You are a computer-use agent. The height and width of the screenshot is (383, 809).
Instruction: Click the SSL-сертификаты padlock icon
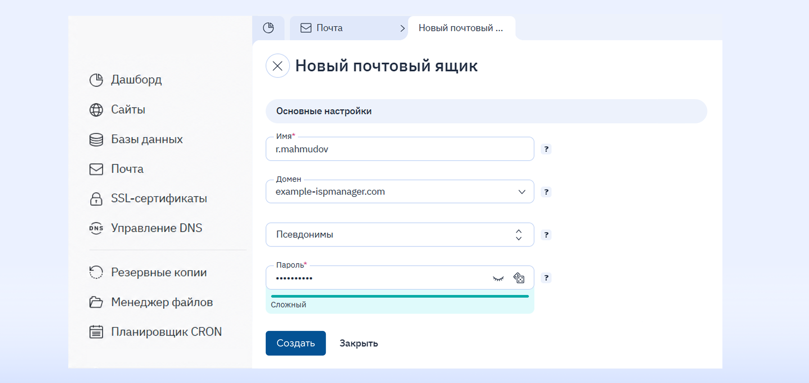click(96, 199)
